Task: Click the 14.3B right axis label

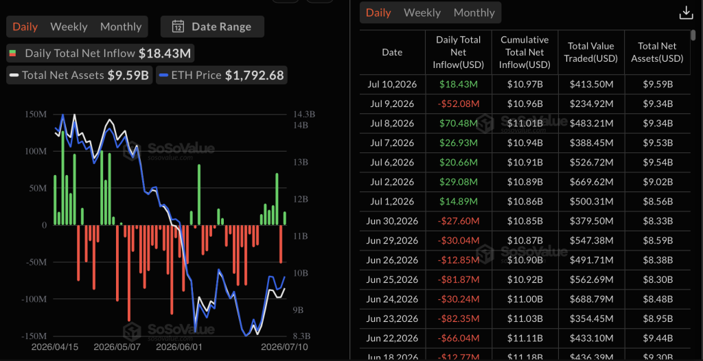Action: point(306,115)
